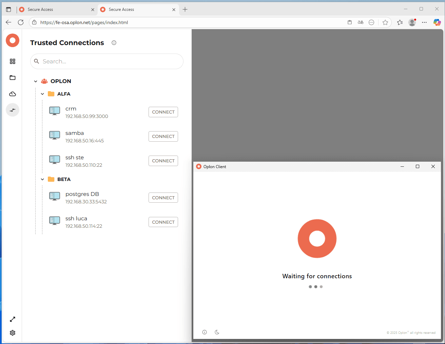Open the dashboard grid icon in sidebar

[x=13, y=61]
